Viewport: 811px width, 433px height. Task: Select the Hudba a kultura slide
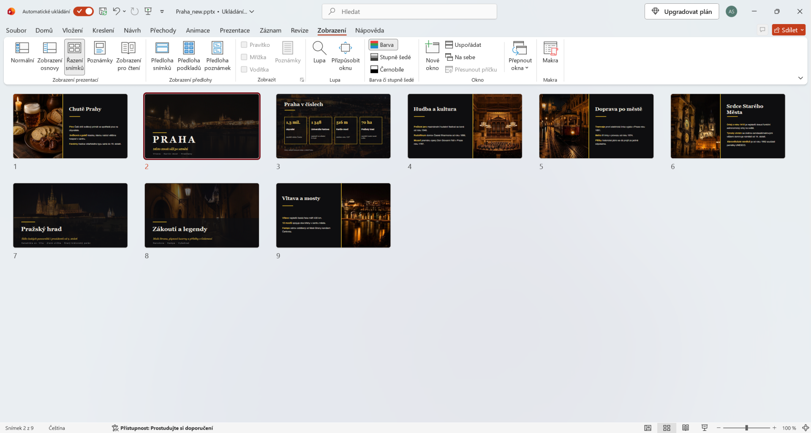click(x=465, y=126)
